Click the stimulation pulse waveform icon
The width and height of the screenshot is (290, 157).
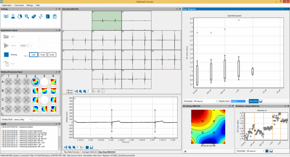click(x=41, y=17)
